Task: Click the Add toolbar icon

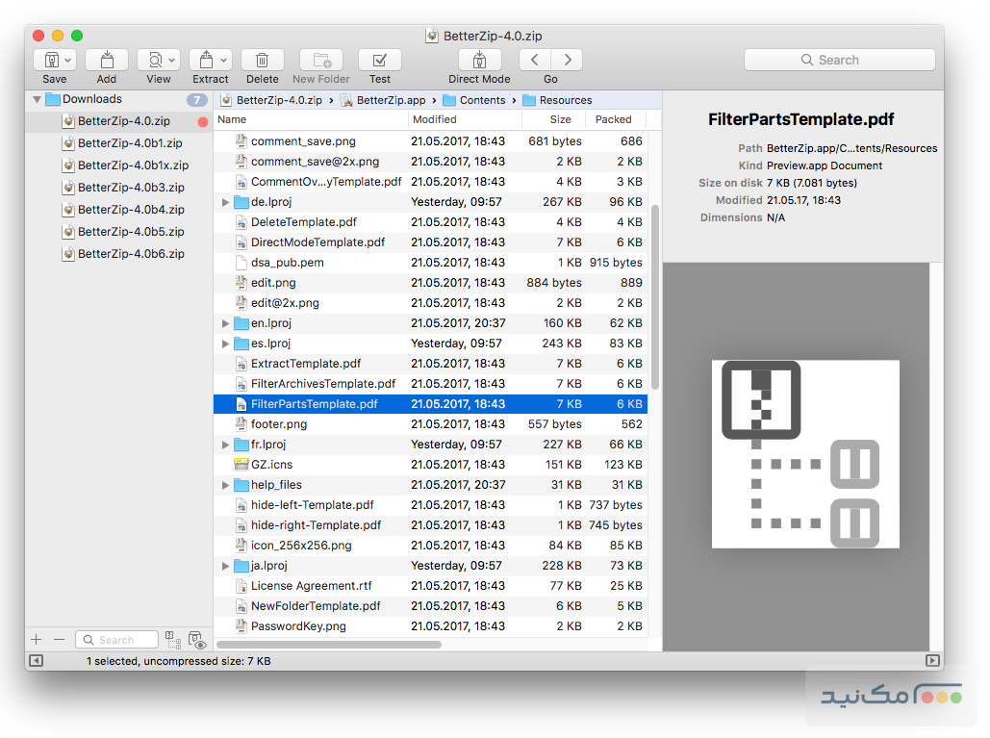Action: tap(106, 60)
